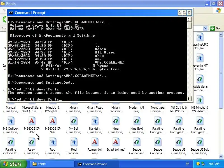Select the Palatino Linotype It... font icon
Viewport: 224px width, 168px height.
pos(11,142)
